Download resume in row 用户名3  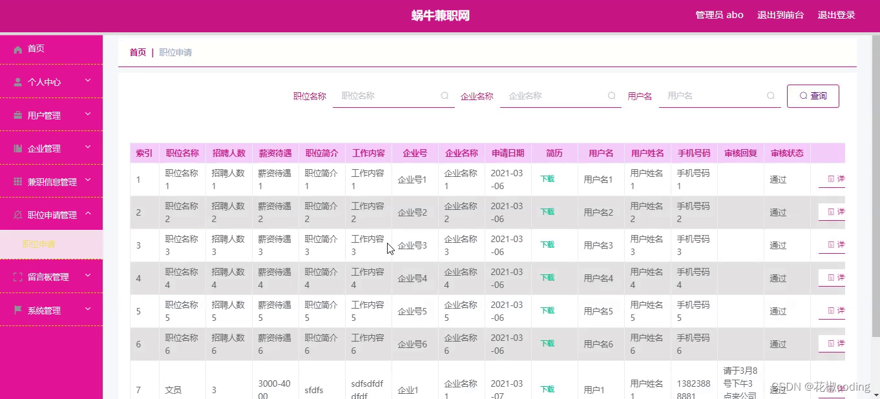[x=547, y=245]
